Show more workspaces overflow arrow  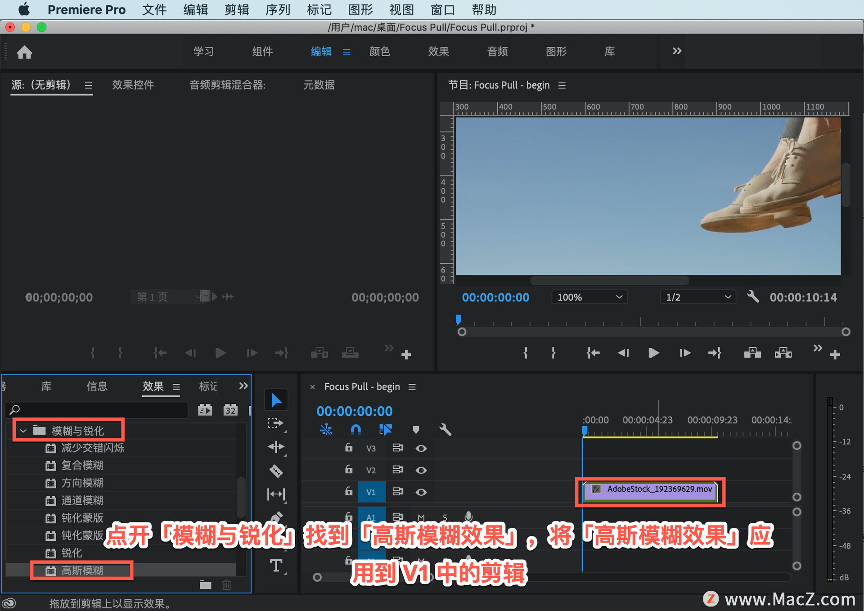tap(677, 51)
